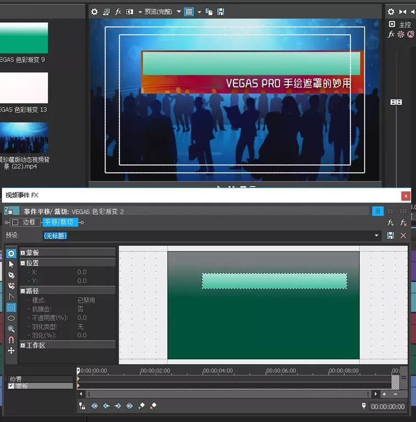Click the 不透明度(%) value
The image size is (416, 422).
click(82, 317)
